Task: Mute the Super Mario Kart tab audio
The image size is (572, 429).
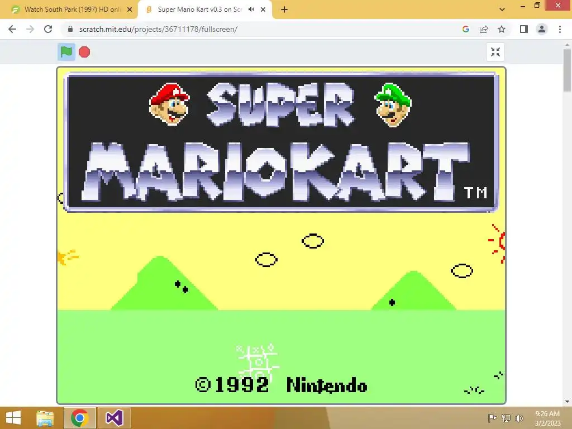Action: coord(251,9)
